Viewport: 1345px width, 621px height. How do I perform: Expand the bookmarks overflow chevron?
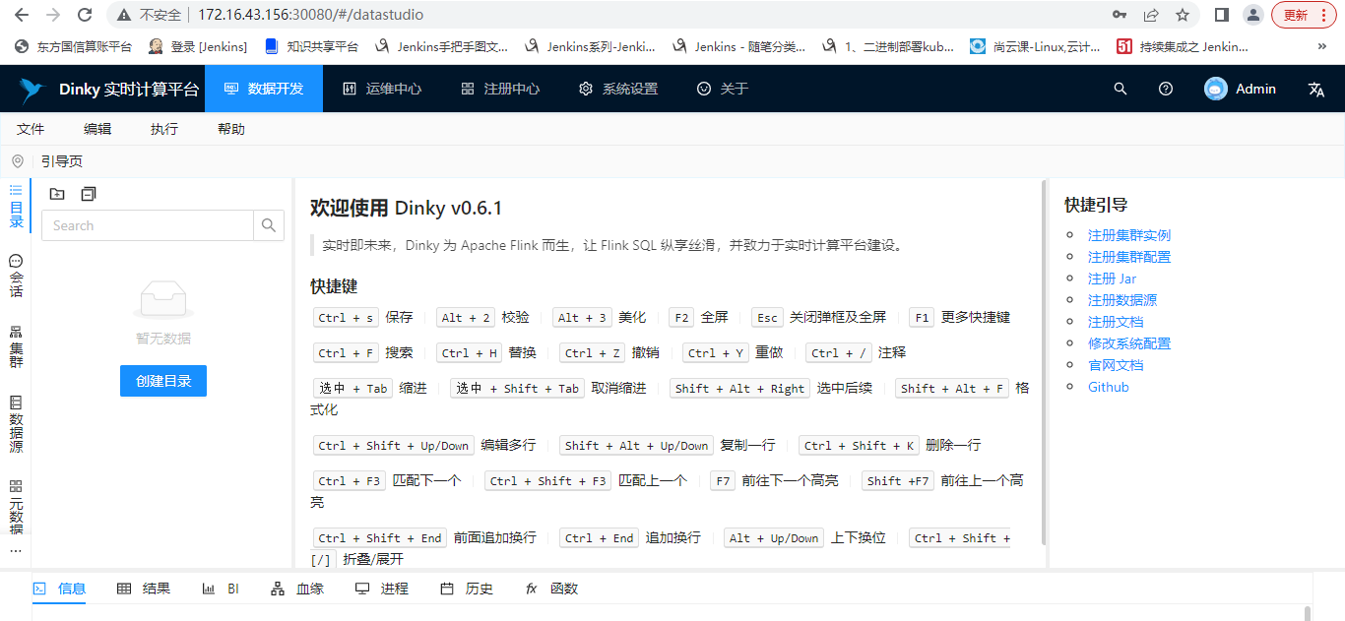tap(1321, 46)
